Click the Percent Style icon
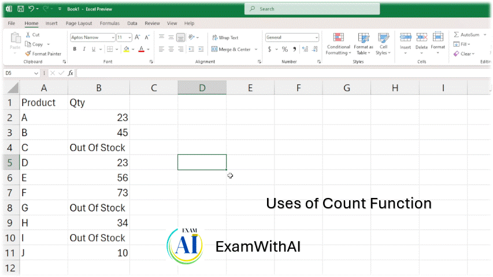This screenshot has height=277, width=493. click(285, 49)
